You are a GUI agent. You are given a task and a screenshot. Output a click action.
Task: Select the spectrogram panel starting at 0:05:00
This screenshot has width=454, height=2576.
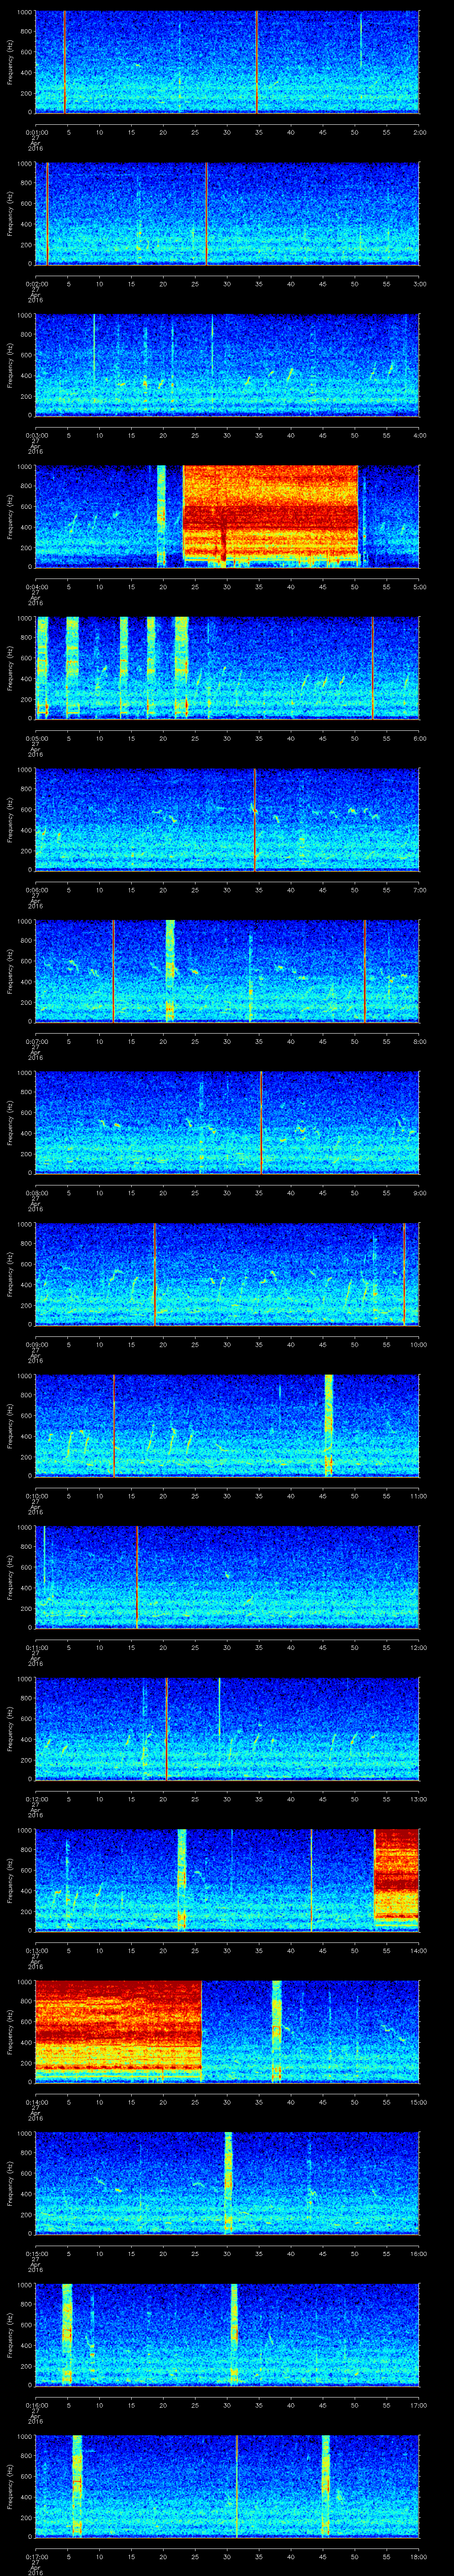(x=227, y=668)
